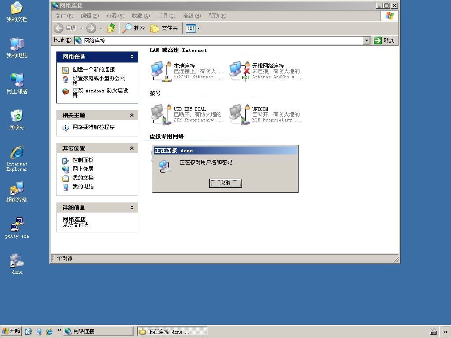Click the 转到 Go button

[x=384, y=40]
